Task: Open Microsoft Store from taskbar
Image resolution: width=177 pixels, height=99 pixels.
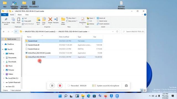Action: coord(94,96)
